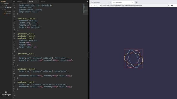
Task: Switch to the script.js editor tab
Action: pos(43,1)
